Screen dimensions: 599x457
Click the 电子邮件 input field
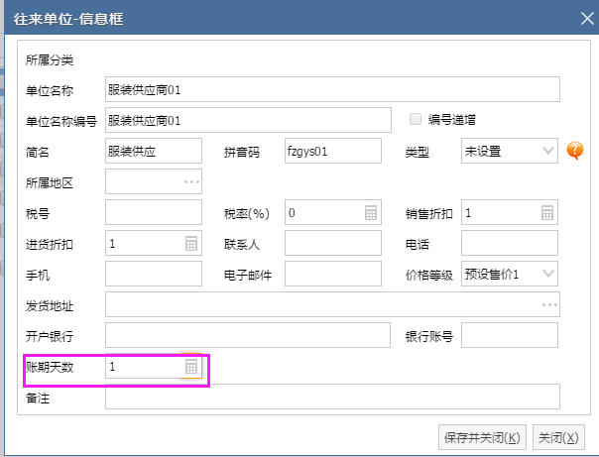(x=333, y=274)
